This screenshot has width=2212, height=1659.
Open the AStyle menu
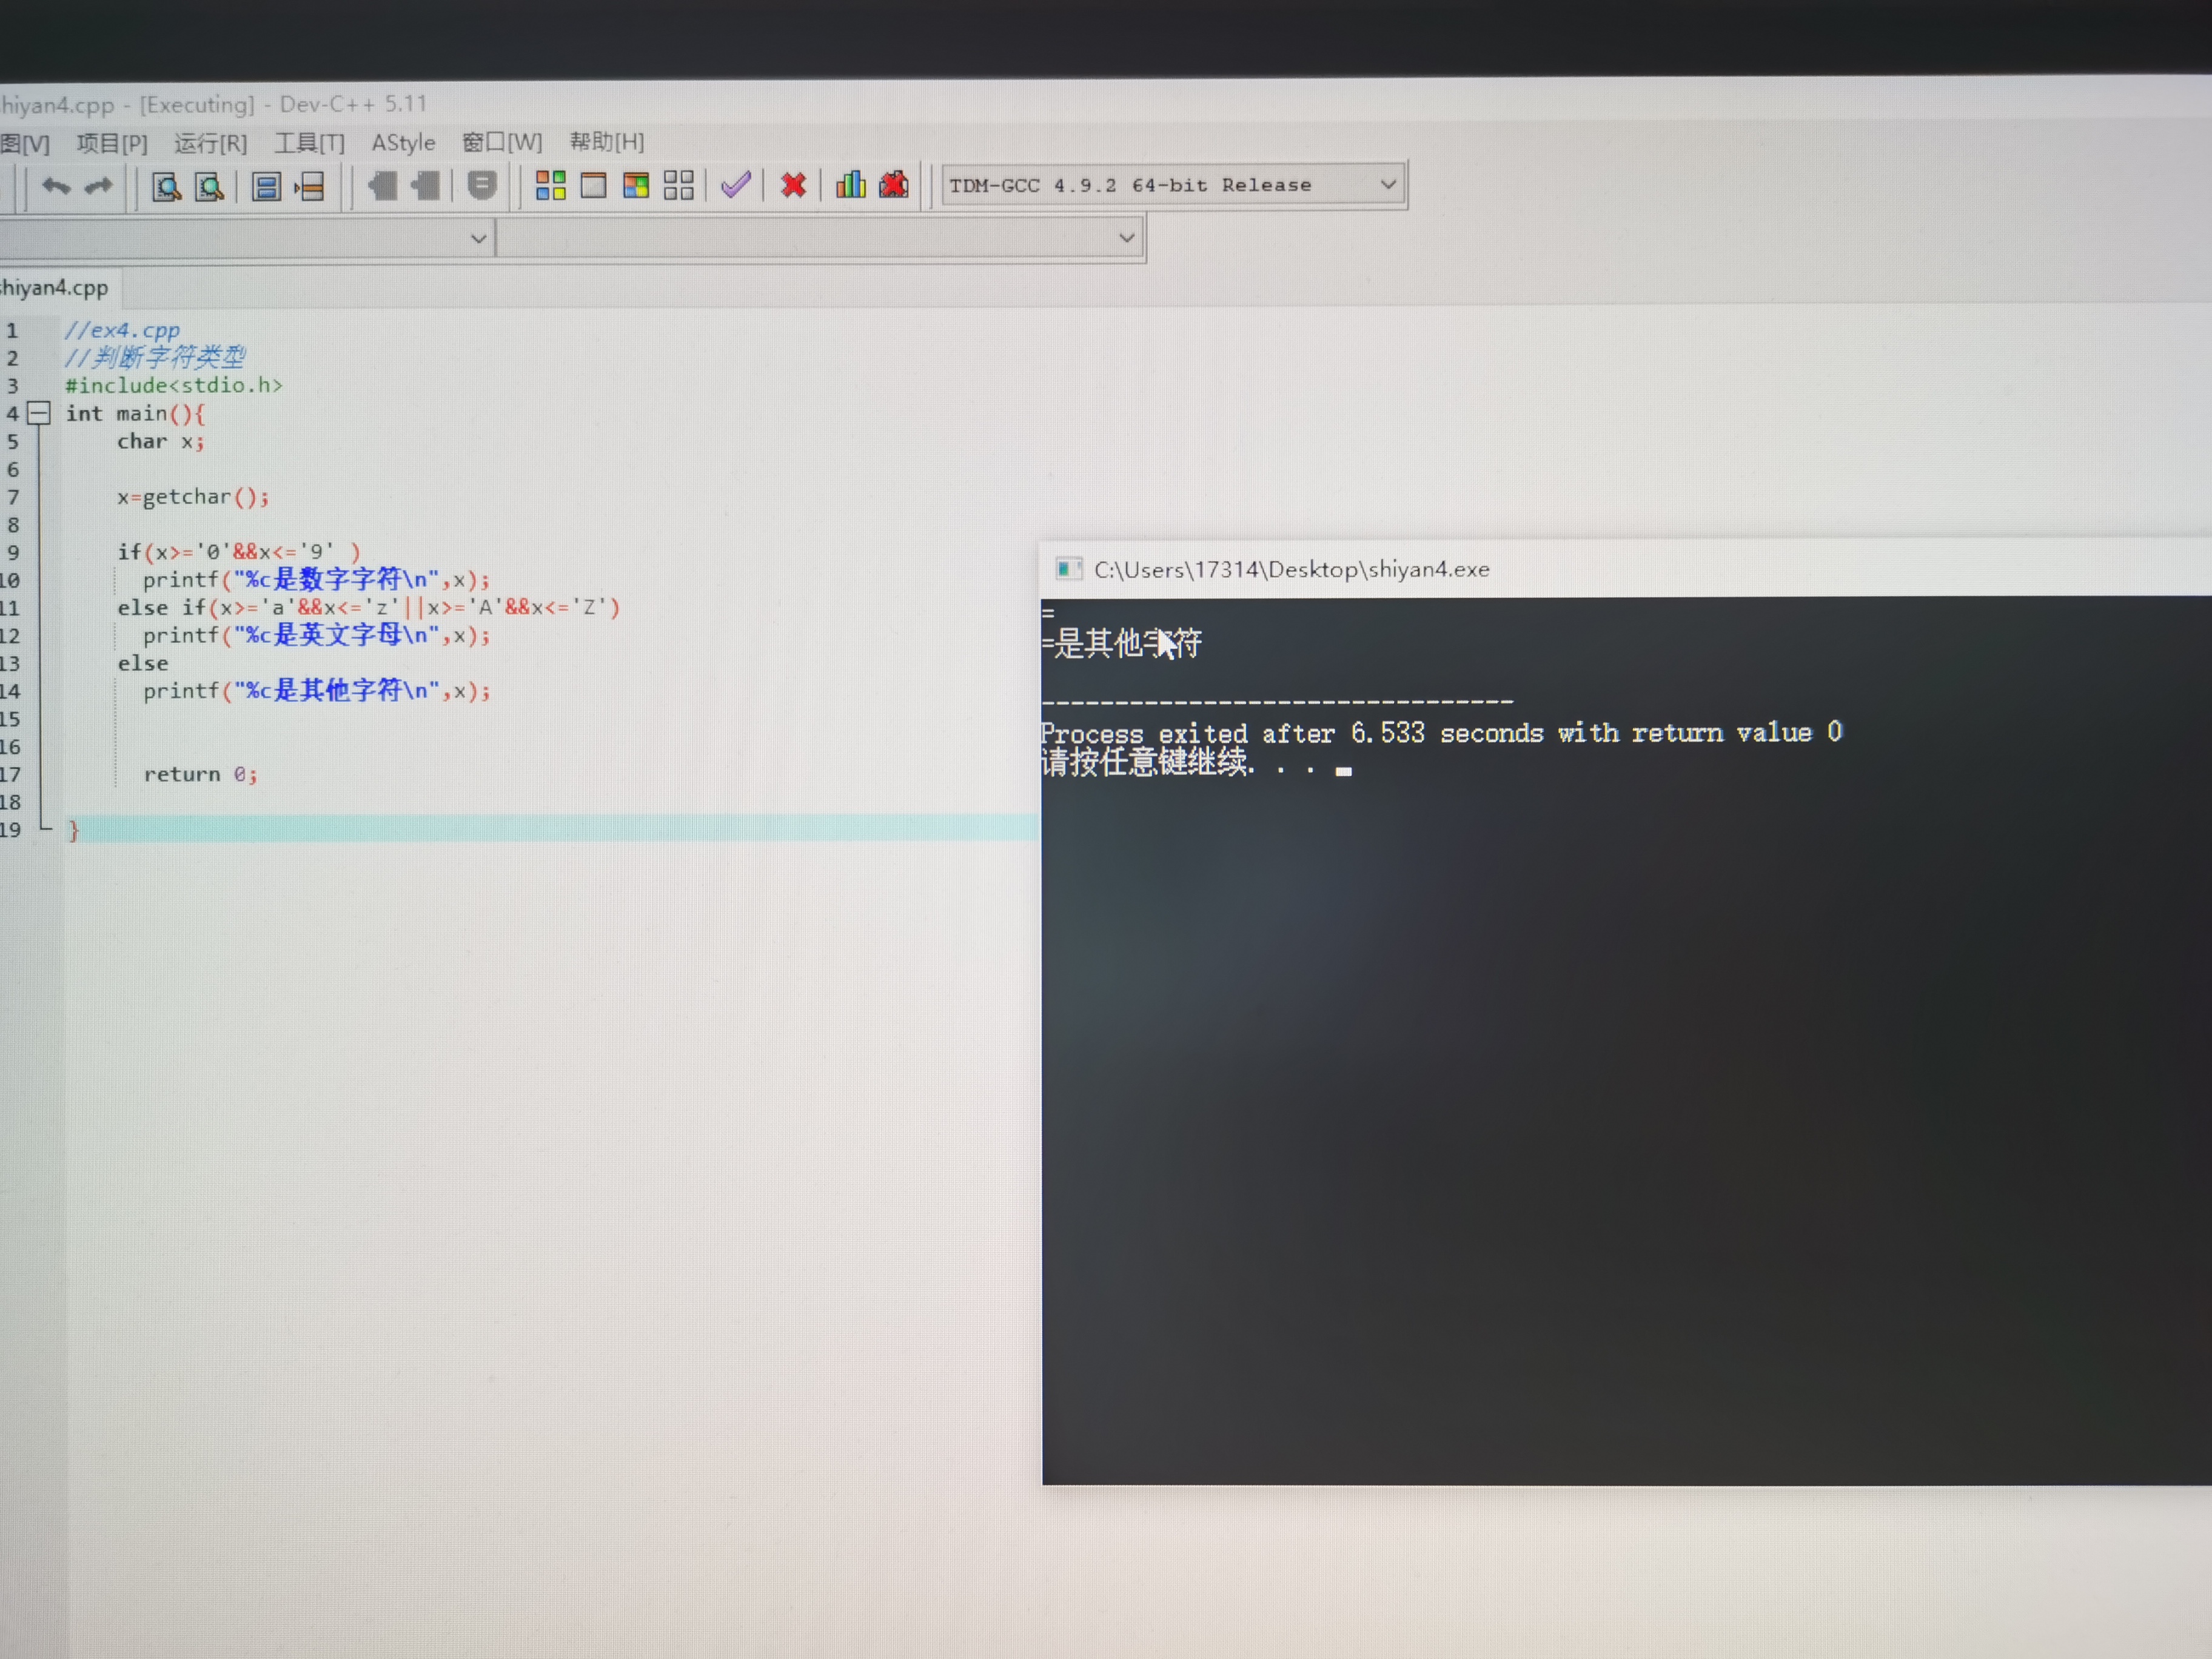[x=403, y=143]
